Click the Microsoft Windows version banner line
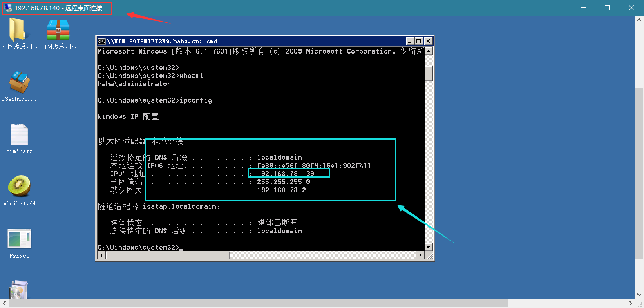 (x=261, y=51)
